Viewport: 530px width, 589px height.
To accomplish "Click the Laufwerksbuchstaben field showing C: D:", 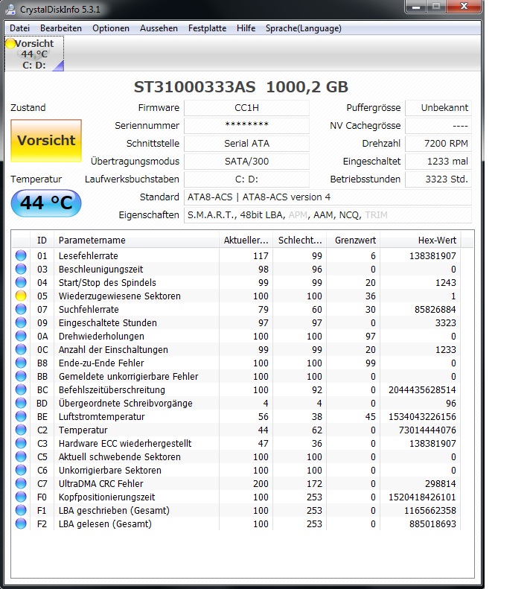I will (247, 179).
